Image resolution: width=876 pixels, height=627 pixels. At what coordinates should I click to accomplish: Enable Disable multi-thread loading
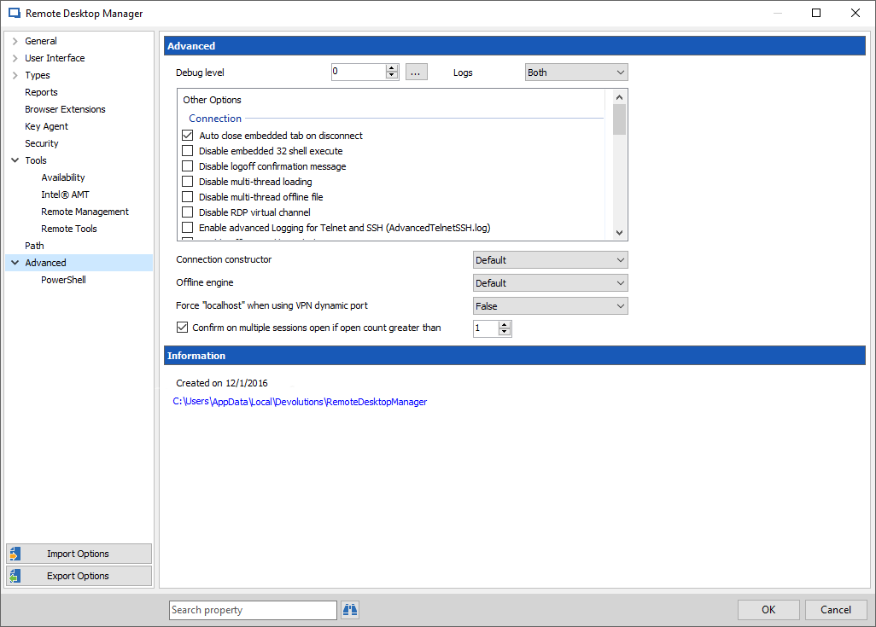(187, 181)
